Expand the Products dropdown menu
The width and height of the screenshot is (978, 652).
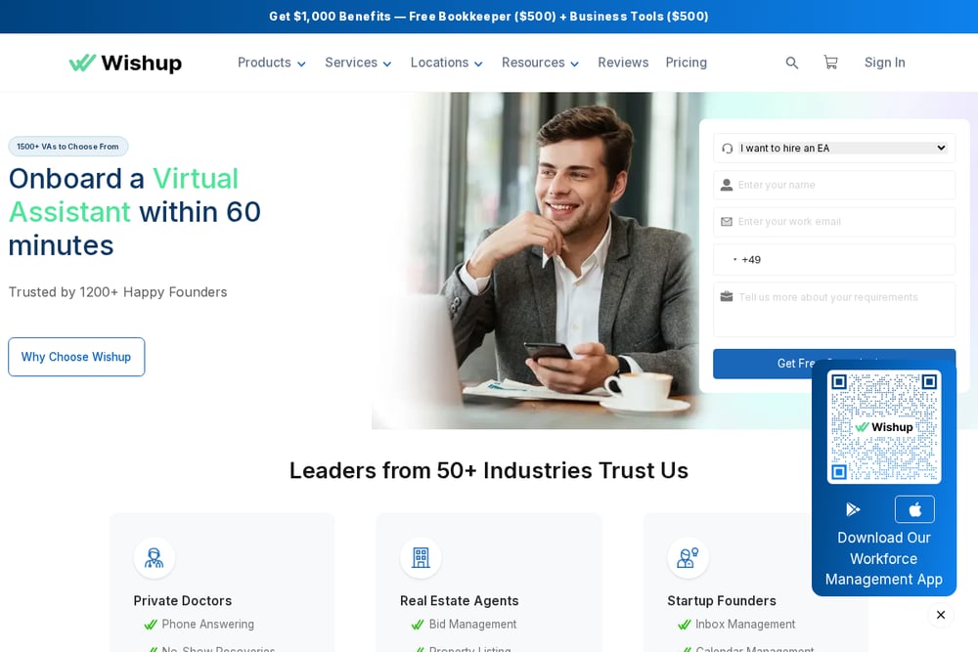[x=271, y=63]
